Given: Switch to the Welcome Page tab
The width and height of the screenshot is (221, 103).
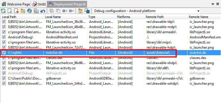Looking at the screenshot, I should 16,4.
